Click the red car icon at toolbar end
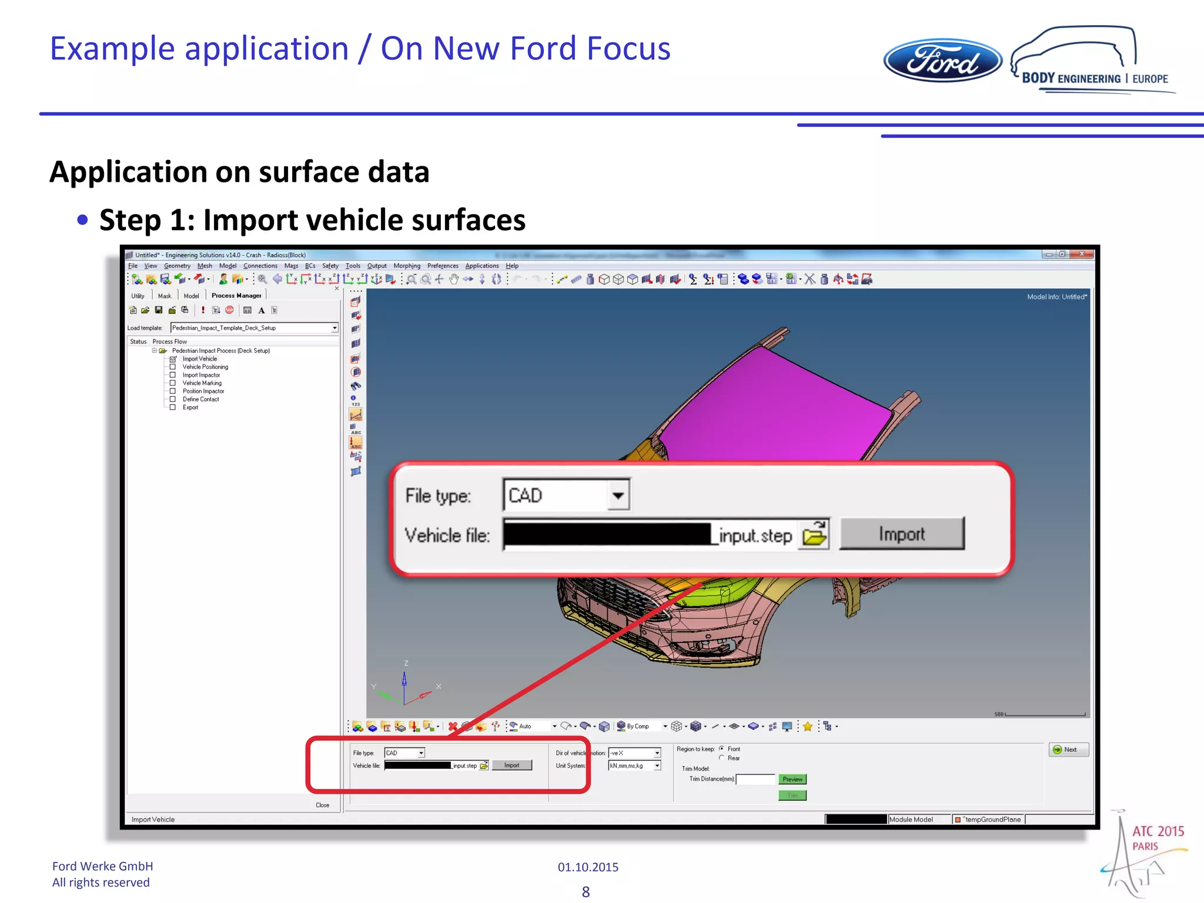1204x903 pixels. [867, 279]
